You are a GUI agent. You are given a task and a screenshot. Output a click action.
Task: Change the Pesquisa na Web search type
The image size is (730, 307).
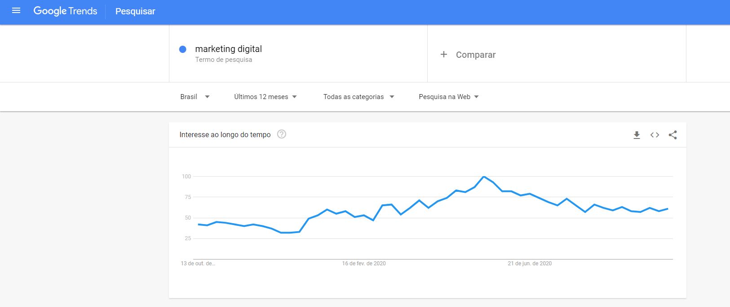pos(448,96)
